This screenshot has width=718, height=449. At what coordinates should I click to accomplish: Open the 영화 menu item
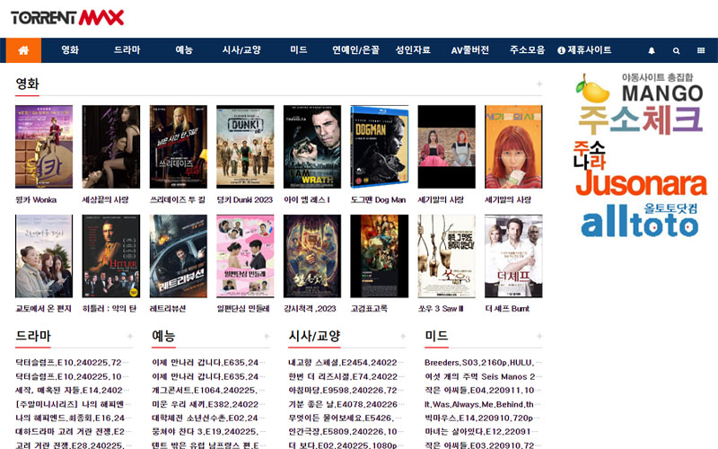(x=70, y=50)
